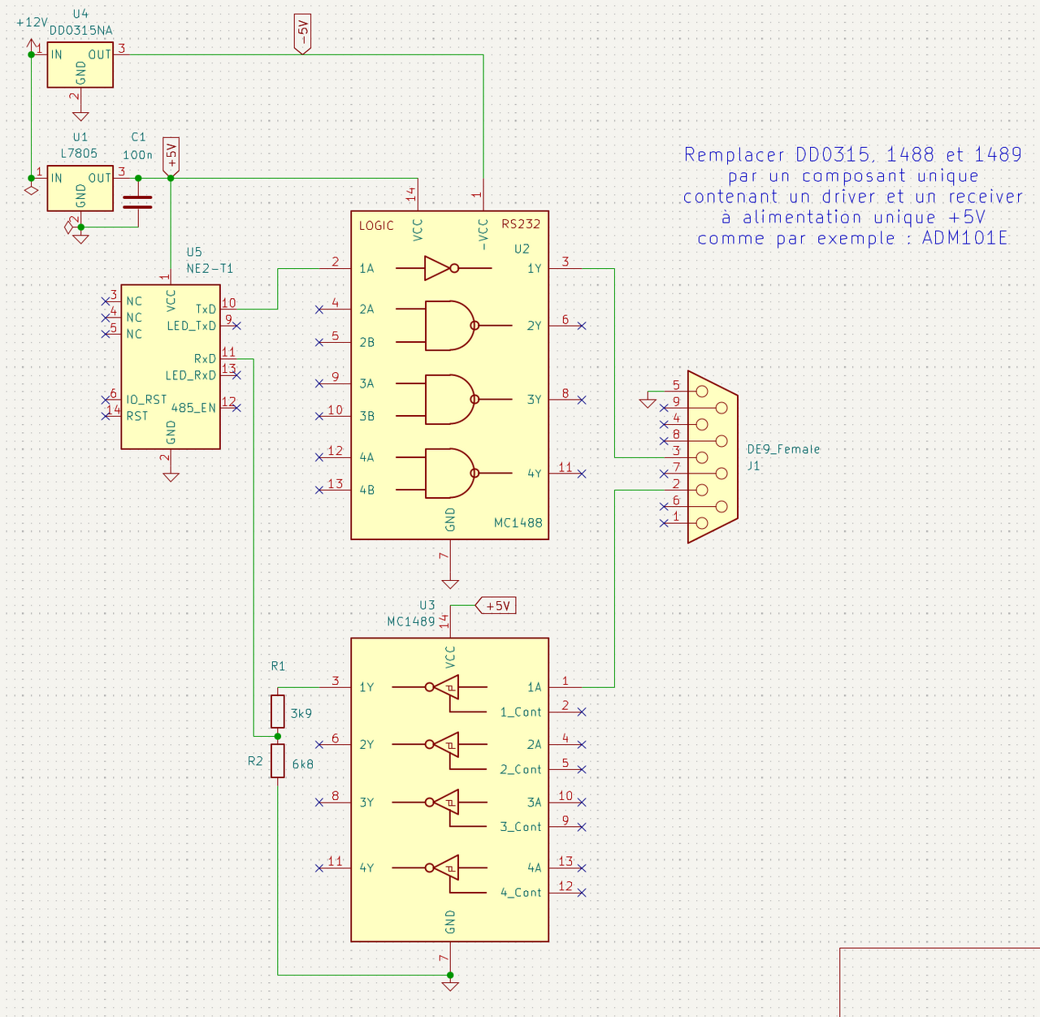Select the NAND gate driving output 3Y

[x=452, y=400]
